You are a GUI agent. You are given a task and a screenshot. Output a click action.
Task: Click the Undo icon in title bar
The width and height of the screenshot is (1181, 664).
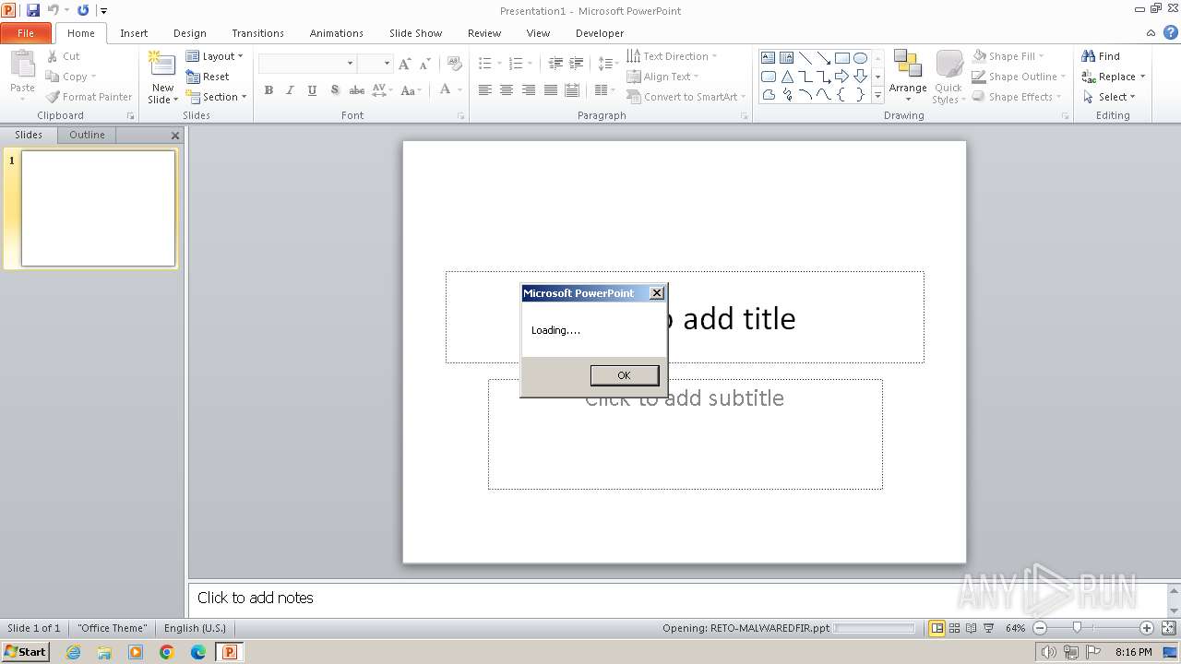click(54, 10)
